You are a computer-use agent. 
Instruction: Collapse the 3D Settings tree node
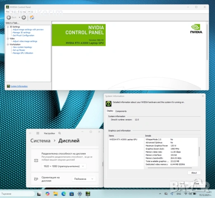(x=8, y=27)
